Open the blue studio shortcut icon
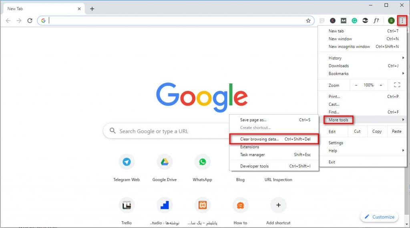The width and height of the screenshot is (410, 228). [165, 205]
